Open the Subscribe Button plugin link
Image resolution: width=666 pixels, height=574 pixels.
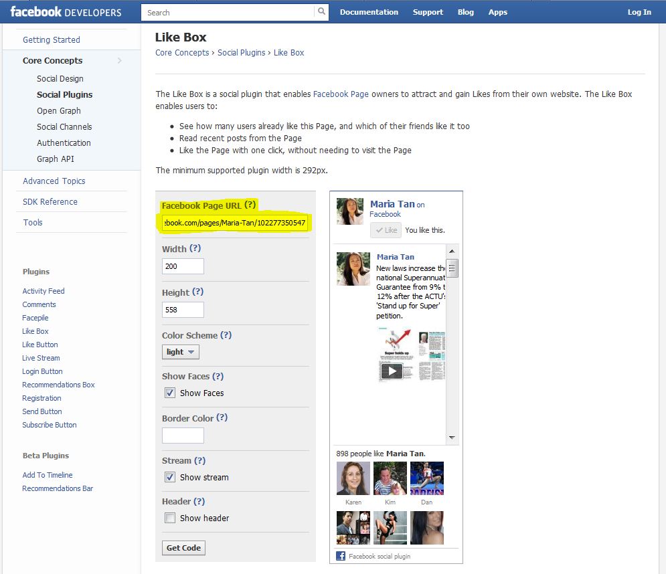(x=49, y=425)
